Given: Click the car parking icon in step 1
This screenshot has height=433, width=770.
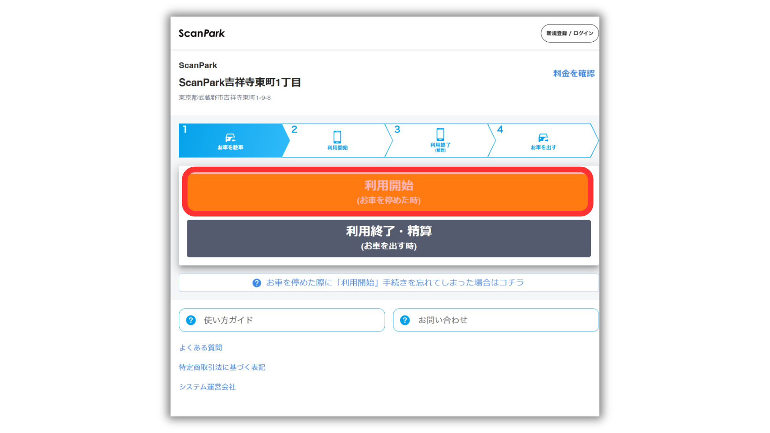Looking at the screenshot, I should (230, 138).
